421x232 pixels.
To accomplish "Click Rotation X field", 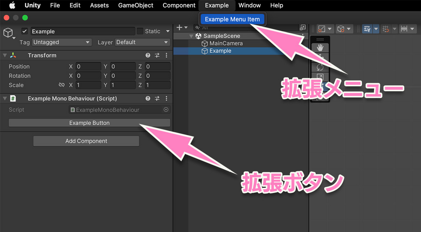I will click(88, 76).
